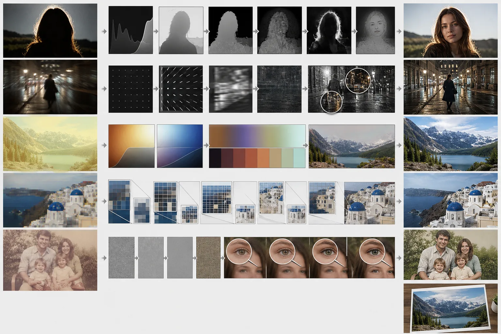Pick the mint teal palette swatch
The height and width of the screenshot is (334, 501).
pos(299,158)
